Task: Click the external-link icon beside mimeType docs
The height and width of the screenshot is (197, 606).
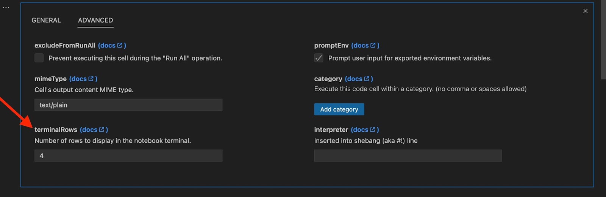Action: coord(91,79)
